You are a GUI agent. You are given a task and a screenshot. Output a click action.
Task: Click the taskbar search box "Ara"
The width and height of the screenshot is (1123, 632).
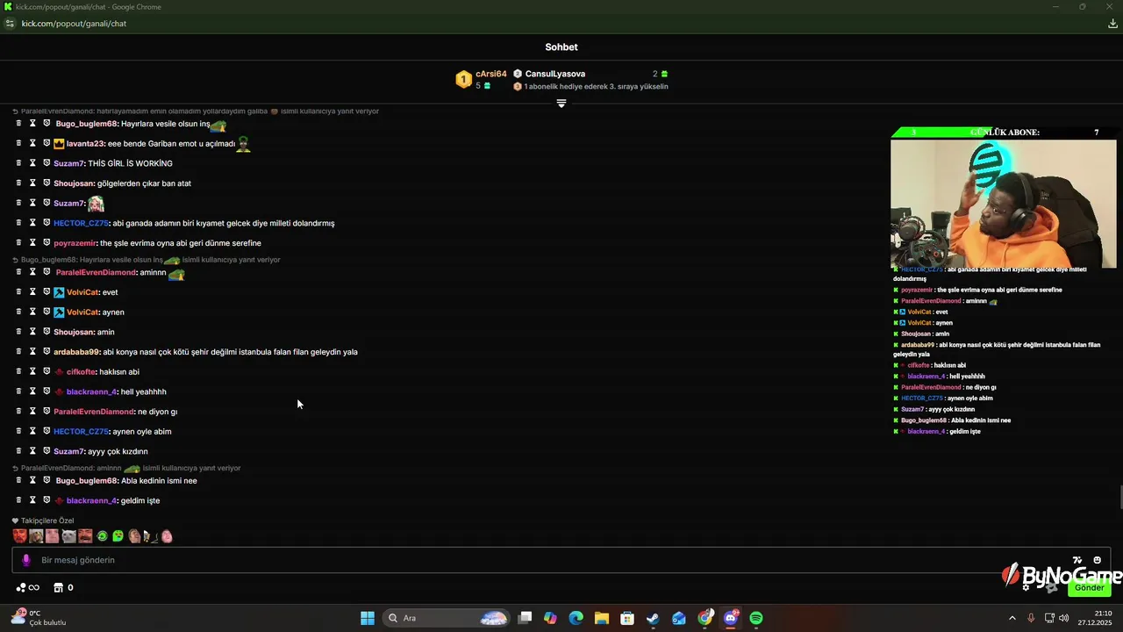447,618
